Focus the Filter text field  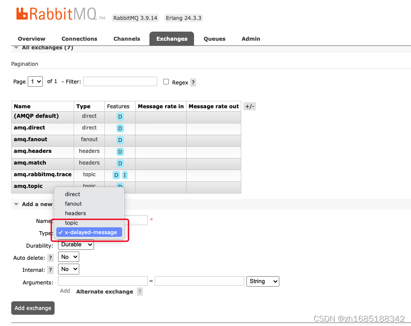(120, 81)
